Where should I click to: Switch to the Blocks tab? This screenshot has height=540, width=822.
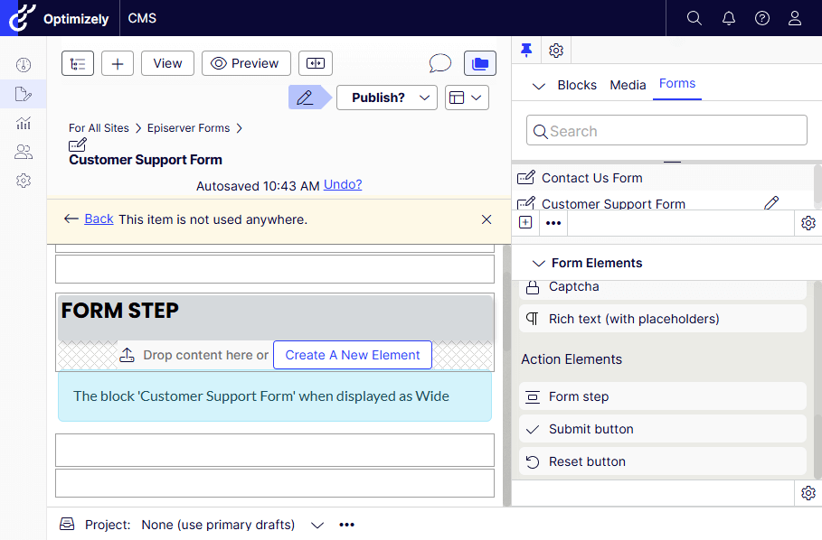[x=576, y=85]
